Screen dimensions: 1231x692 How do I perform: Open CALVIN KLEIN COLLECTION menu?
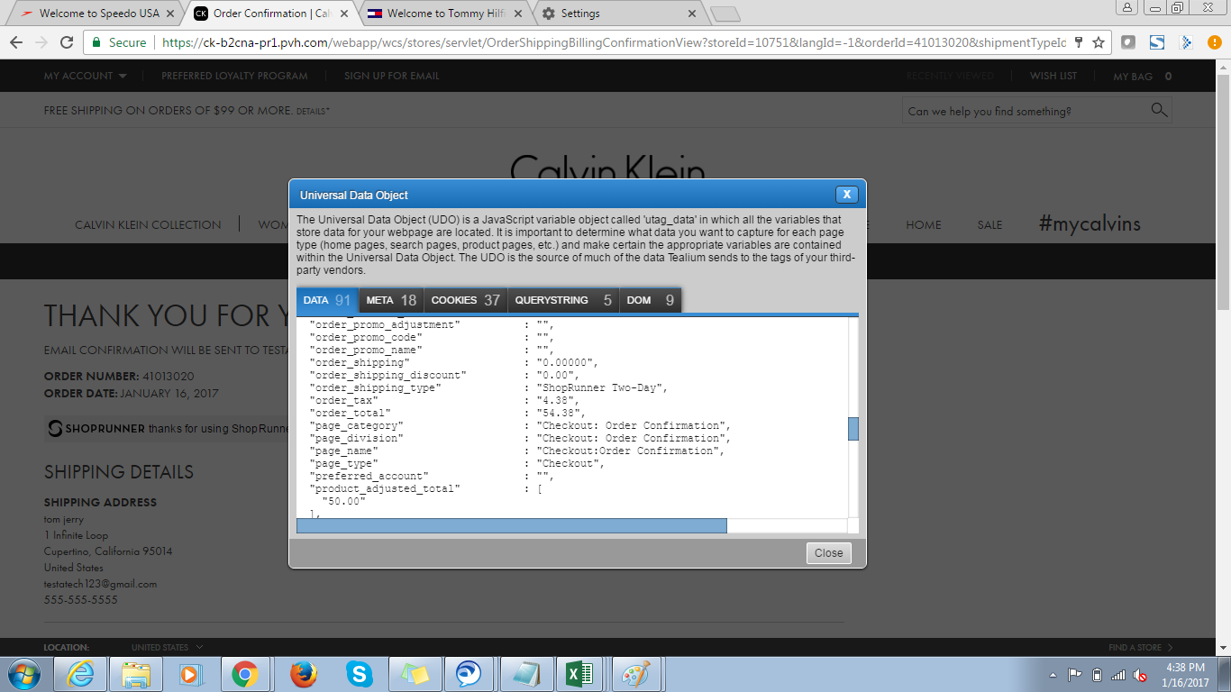tap(148, 224)
